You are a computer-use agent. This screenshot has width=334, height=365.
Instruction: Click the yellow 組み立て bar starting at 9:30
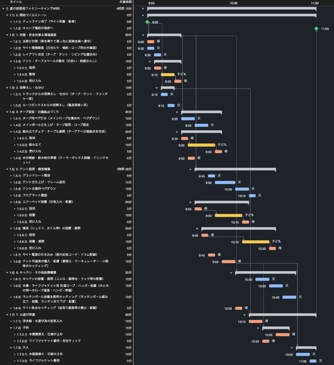point(201,145)
